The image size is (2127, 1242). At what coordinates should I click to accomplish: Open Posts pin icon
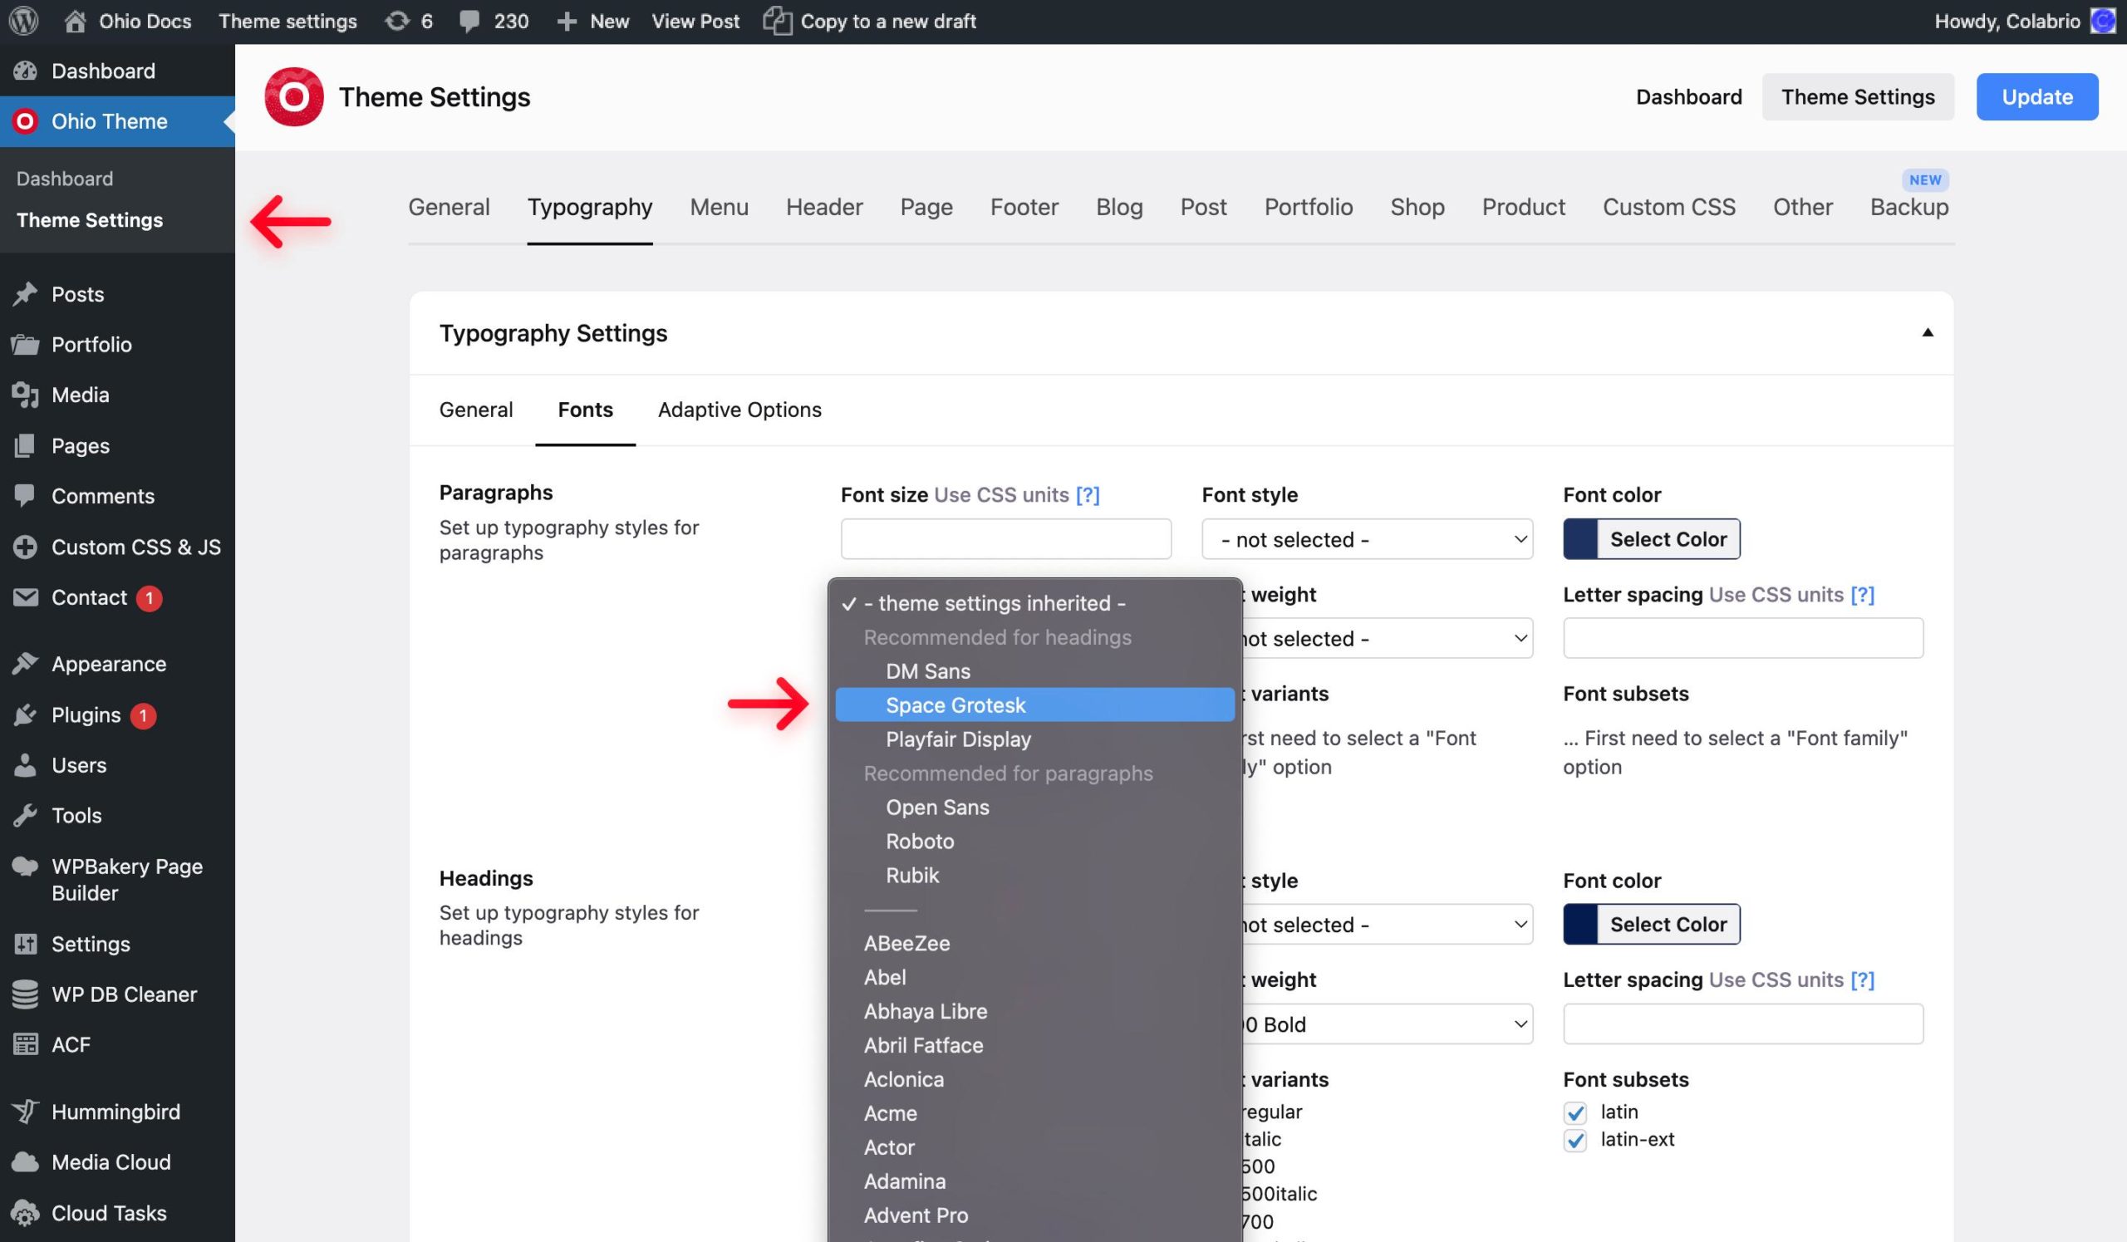tap(25, 293)
